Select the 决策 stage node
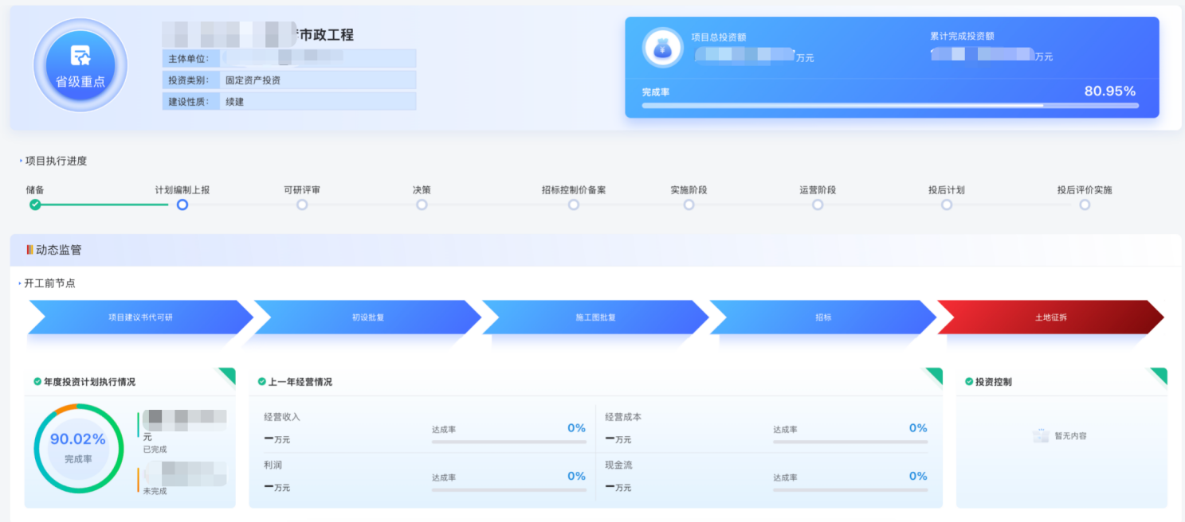Image resolution: width=1185 pixels, height=522 pixels. coord(422,204)
